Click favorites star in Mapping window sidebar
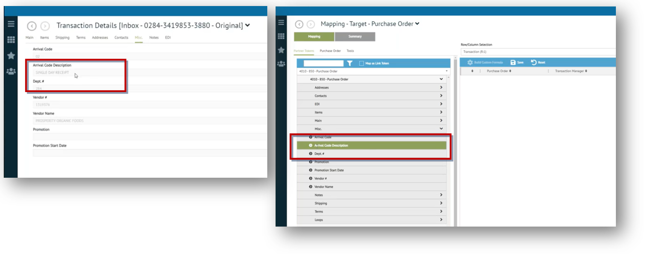The width and height of the screenshot is (646, 254). click(x=281, y=50)
